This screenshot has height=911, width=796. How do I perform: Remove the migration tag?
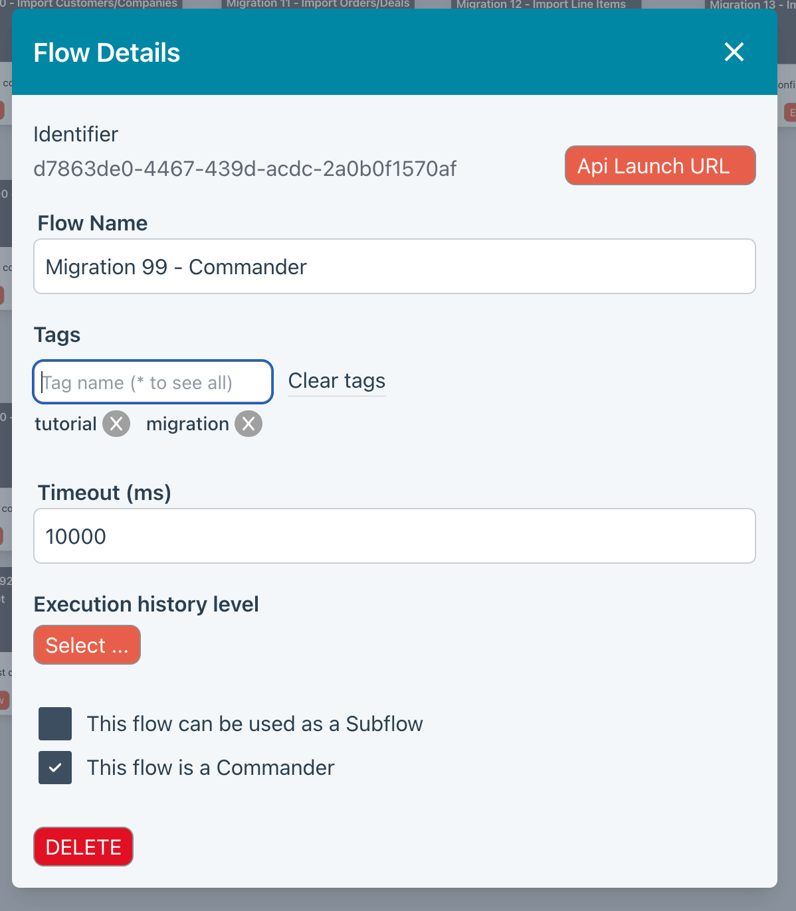pos(249,424)
